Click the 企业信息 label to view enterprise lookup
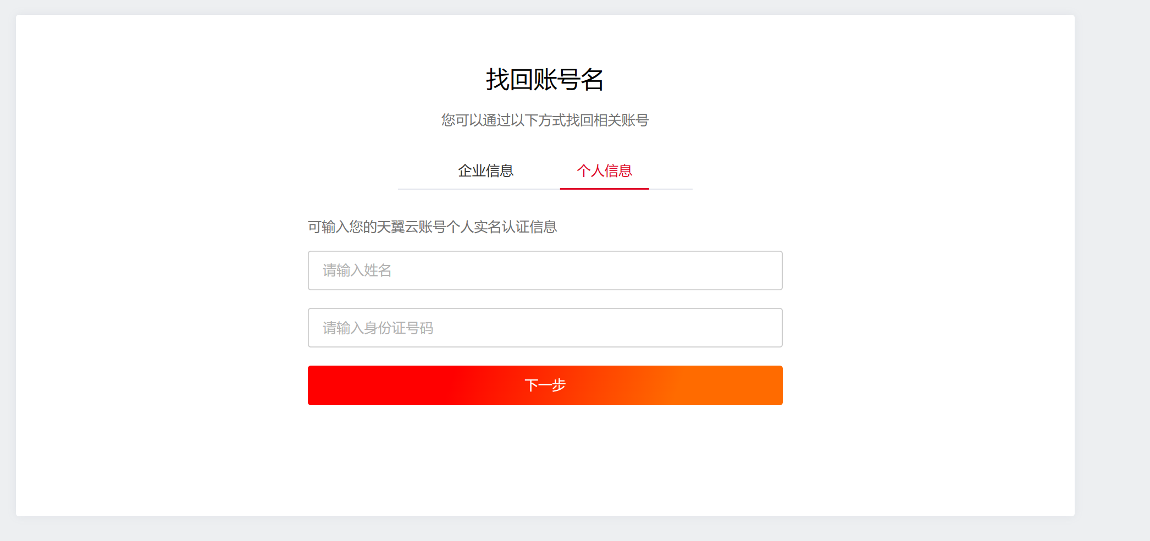Screen dimensions: 1150x541 click(485, 171)
